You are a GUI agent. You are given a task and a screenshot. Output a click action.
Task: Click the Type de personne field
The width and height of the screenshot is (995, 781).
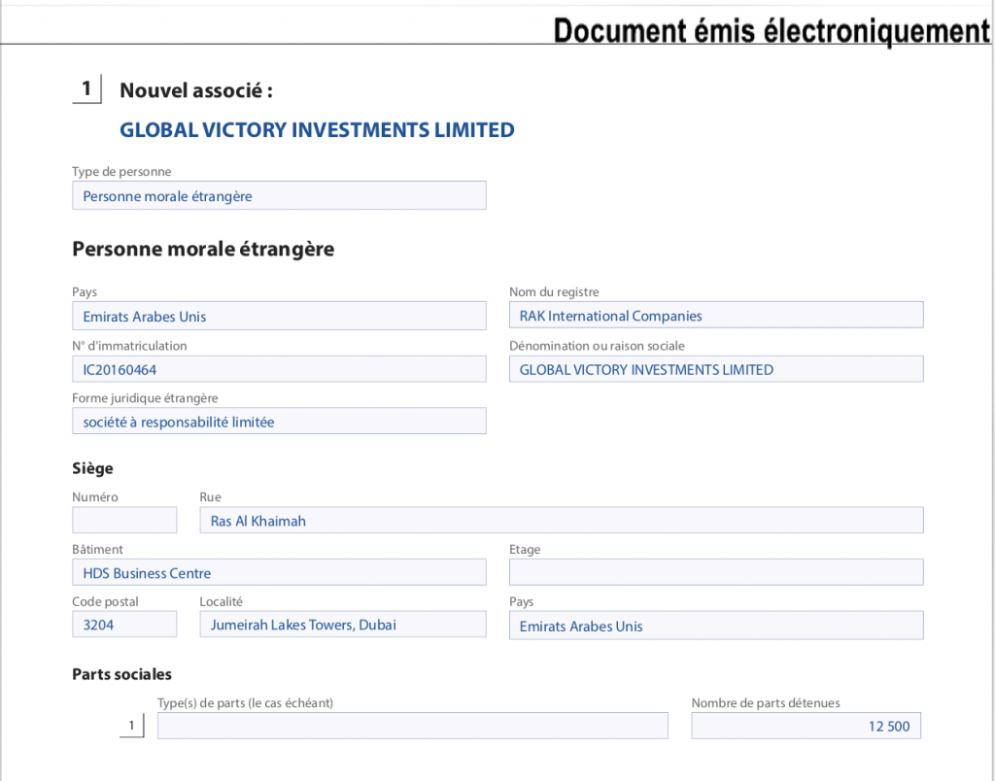(x=279, y=195)
